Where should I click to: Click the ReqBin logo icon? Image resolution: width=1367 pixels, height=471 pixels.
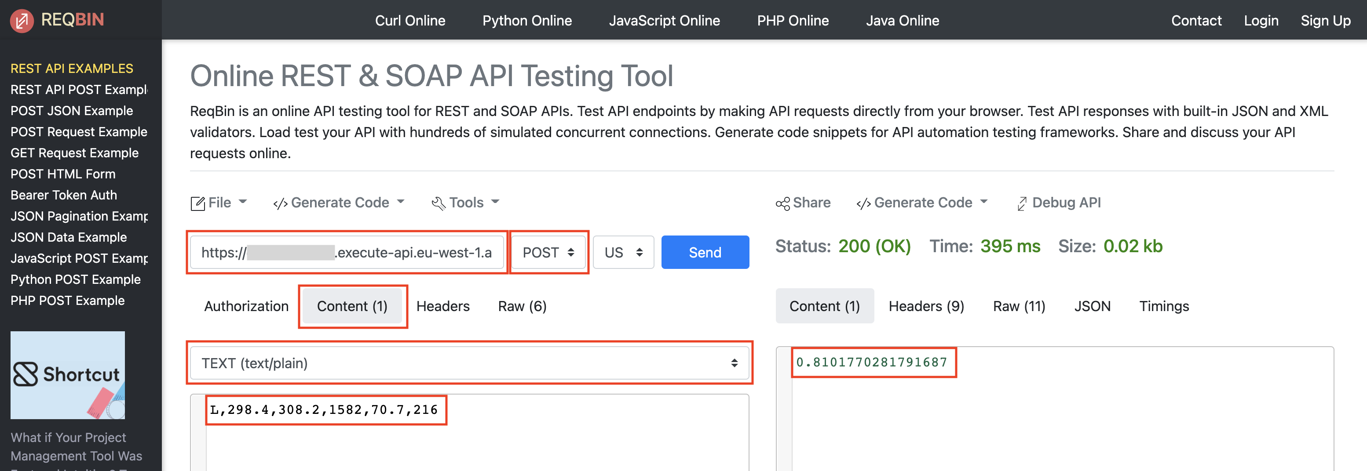tap(22, 21)
